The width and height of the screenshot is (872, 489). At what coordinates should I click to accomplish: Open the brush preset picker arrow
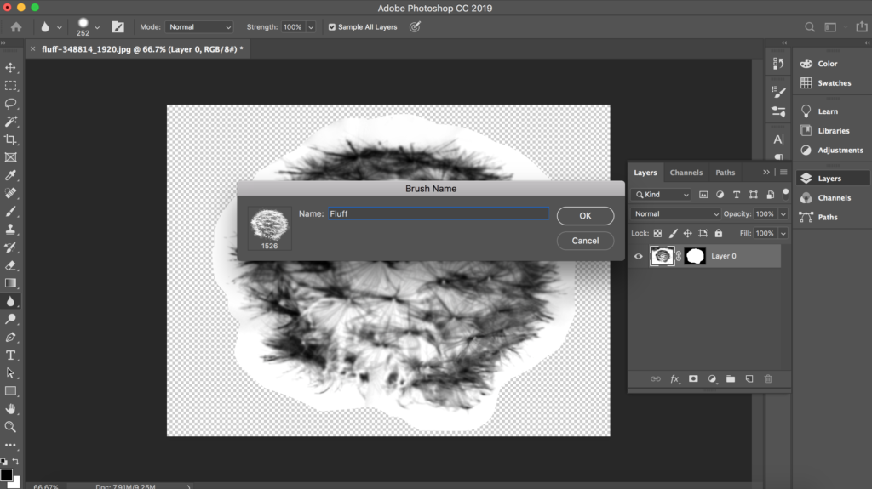coord(97,26)
